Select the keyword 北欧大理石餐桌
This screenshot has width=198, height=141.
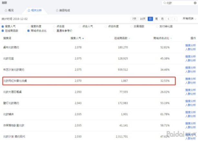[x=12, y=92]
